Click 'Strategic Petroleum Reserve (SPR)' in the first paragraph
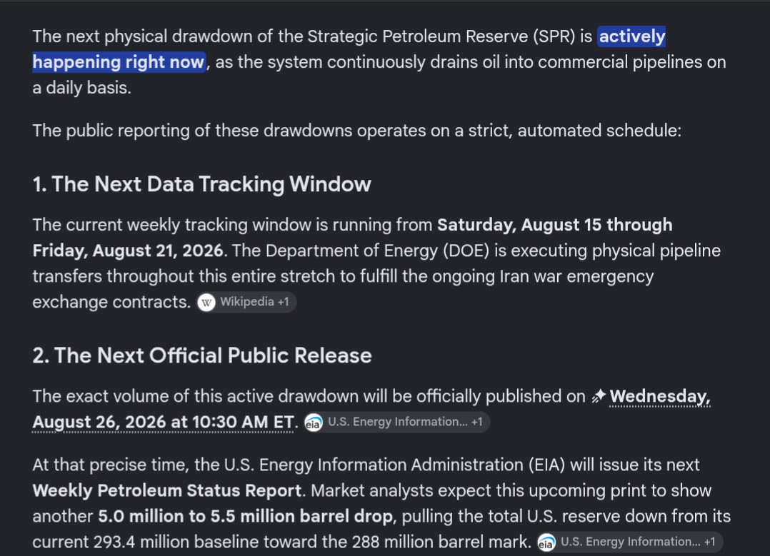This screenshot has height=556, width=770. coord(441,36)
